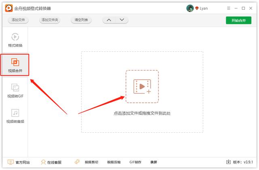
Task: Open the 官方网站 link
Action: click(x=23, y=162)
